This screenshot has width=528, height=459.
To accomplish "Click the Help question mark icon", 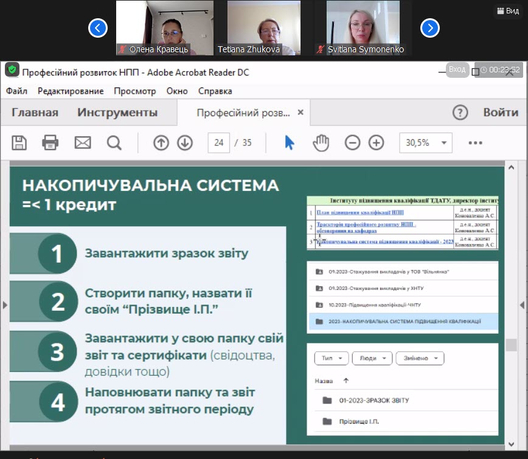I will coord(460,112).
